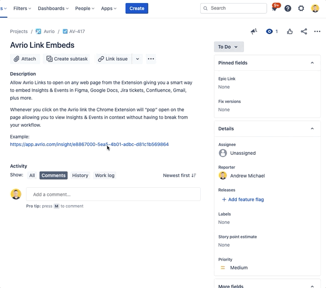The height and width of the screenshot is (288, 326).
Task: Click the Link issue button
Action: point(113,59)
